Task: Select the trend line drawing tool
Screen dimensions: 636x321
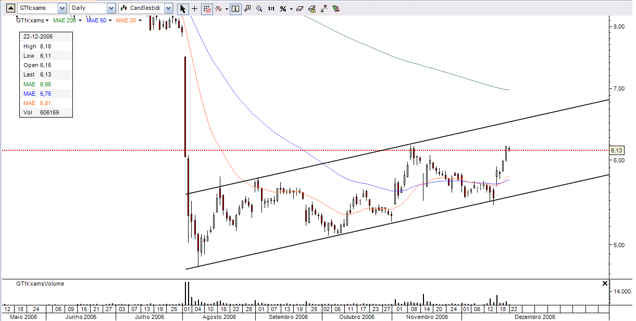Action: coord(324,9)
